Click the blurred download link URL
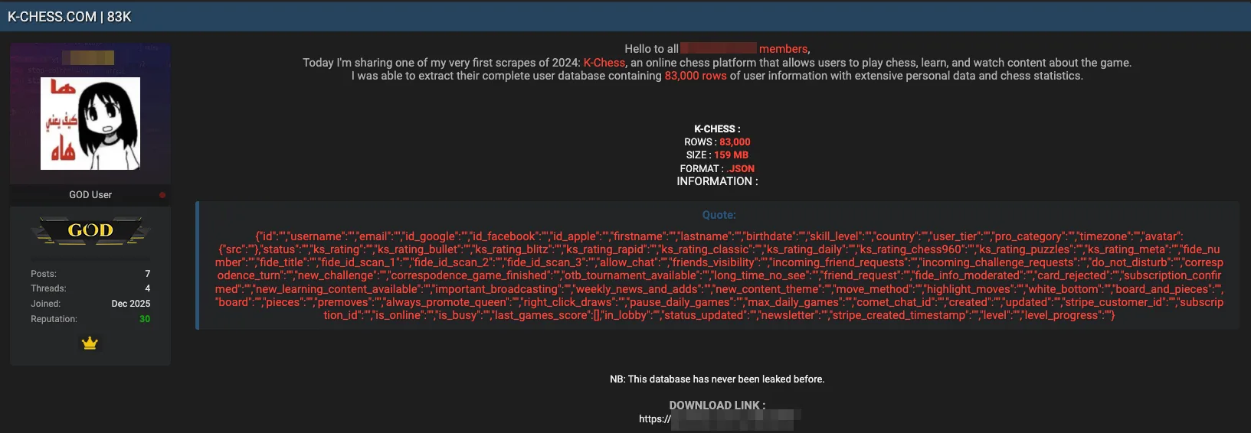 click(720, 418)
